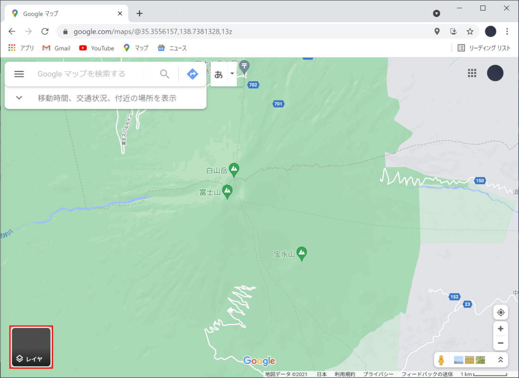Click the route 150 road shield
519x378 pixels.
480,180
